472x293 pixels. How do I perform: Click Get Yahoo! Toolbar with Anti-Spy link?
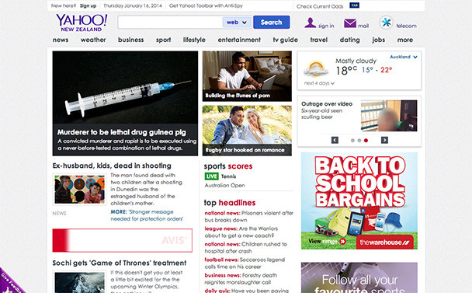tap(206, 5)
